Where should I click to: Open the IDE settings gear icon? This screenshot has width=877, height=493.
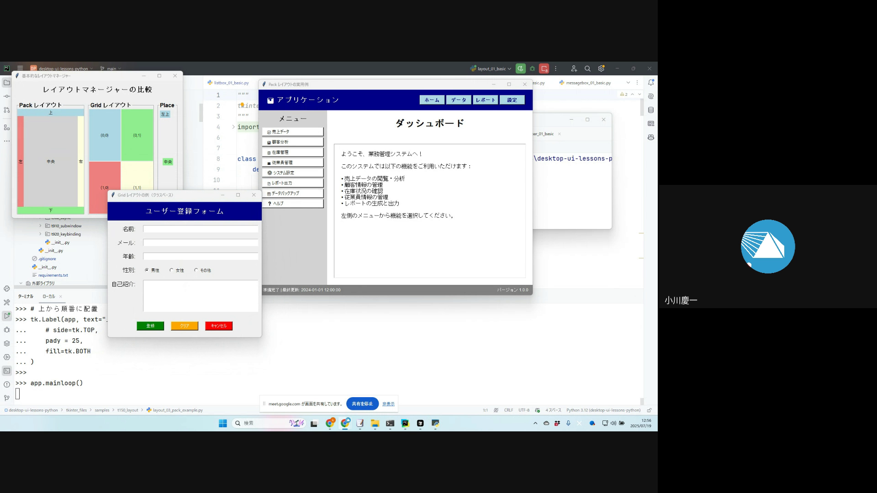(601, 68)
